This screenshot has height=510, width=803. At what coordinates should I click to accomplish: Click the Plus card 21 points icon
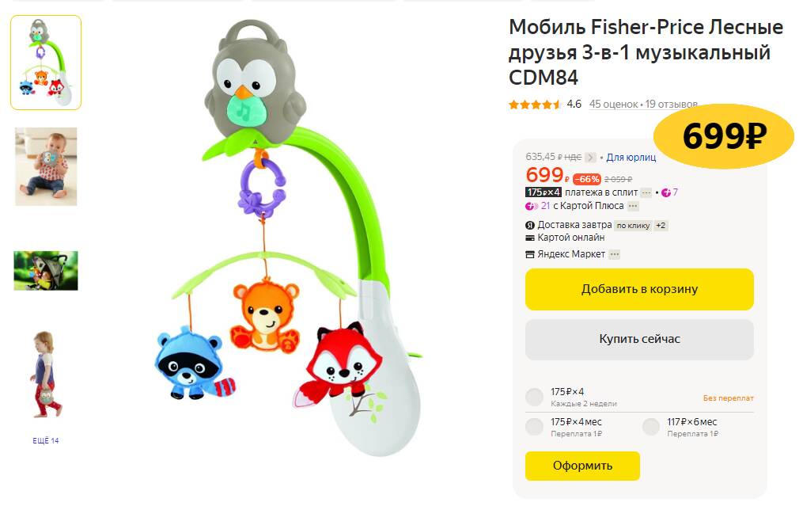point(532,206)
